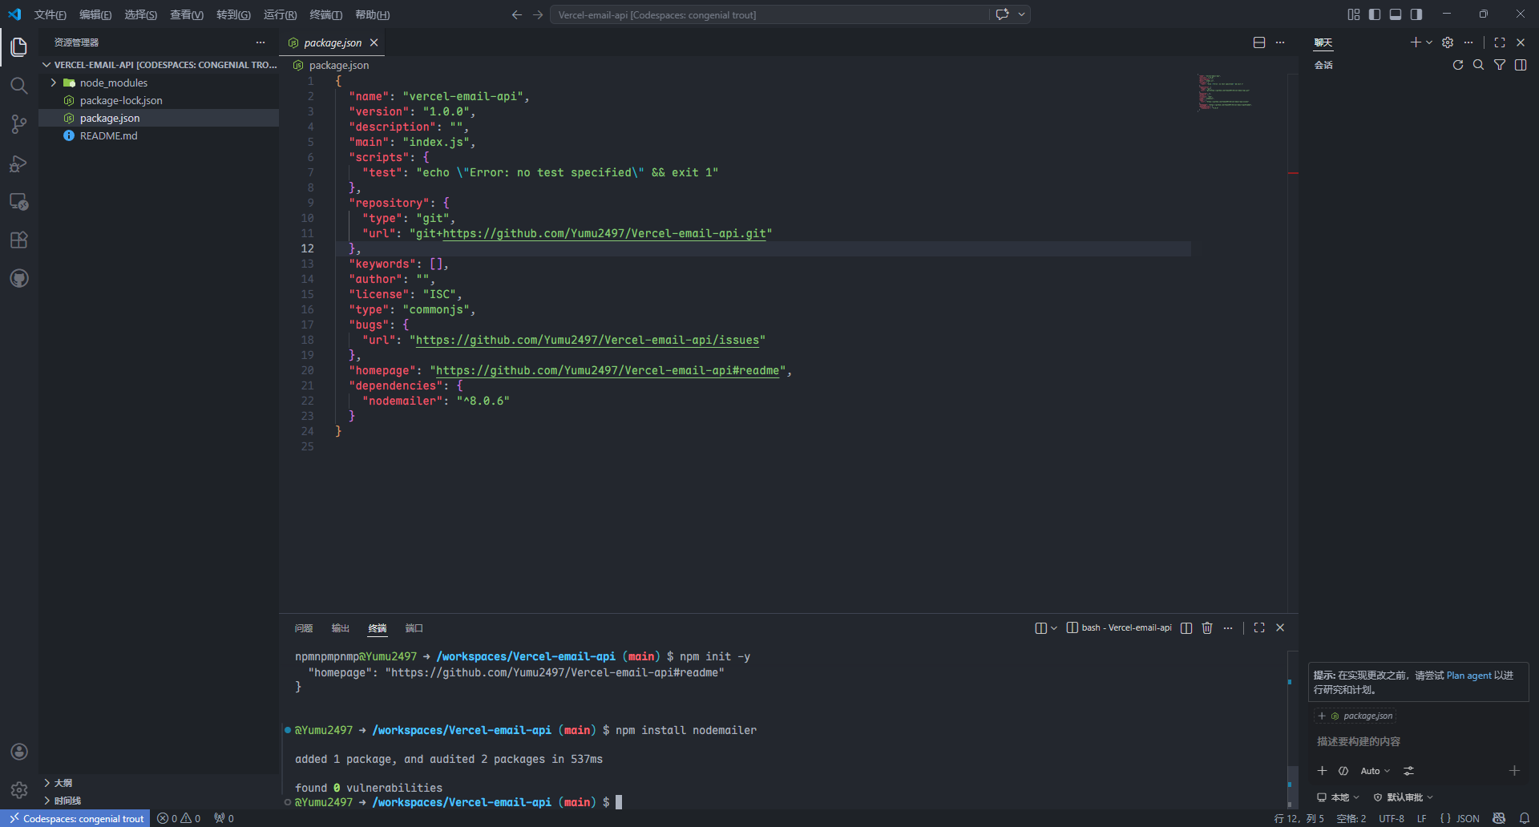
Task: Open Manage gear icon in activity bar
Action: (19, 790)
